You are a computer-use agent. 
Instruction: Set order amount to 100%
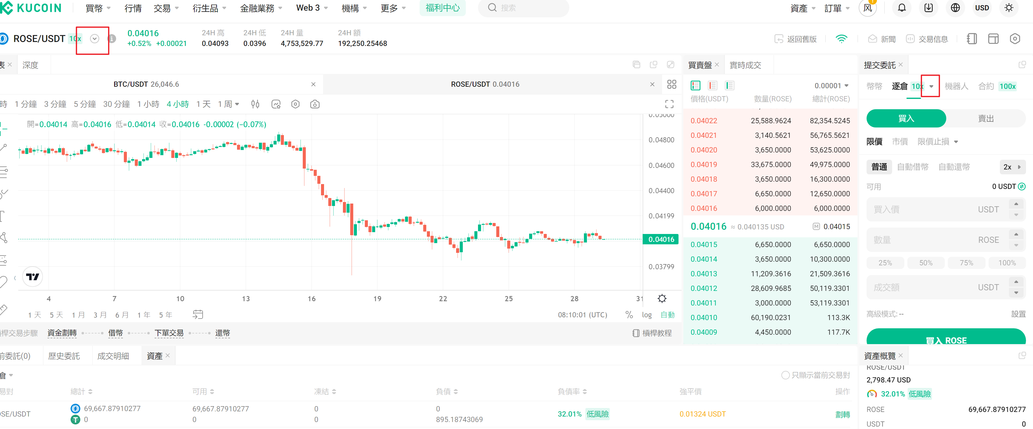click(1007, 263)
